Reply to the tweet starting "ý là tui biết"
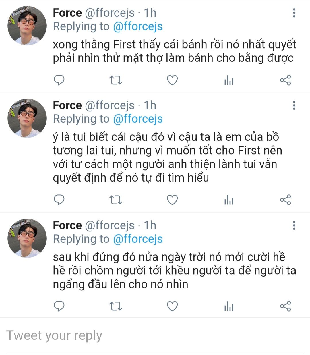310x355 pixels. pyautogui.click(x=59, y=200)
